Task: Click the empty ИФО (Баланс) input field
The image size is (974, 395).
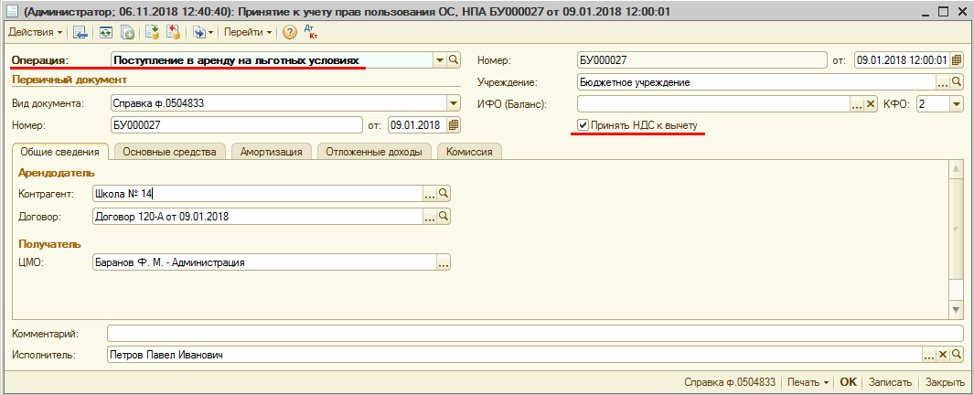Action: 713,103
